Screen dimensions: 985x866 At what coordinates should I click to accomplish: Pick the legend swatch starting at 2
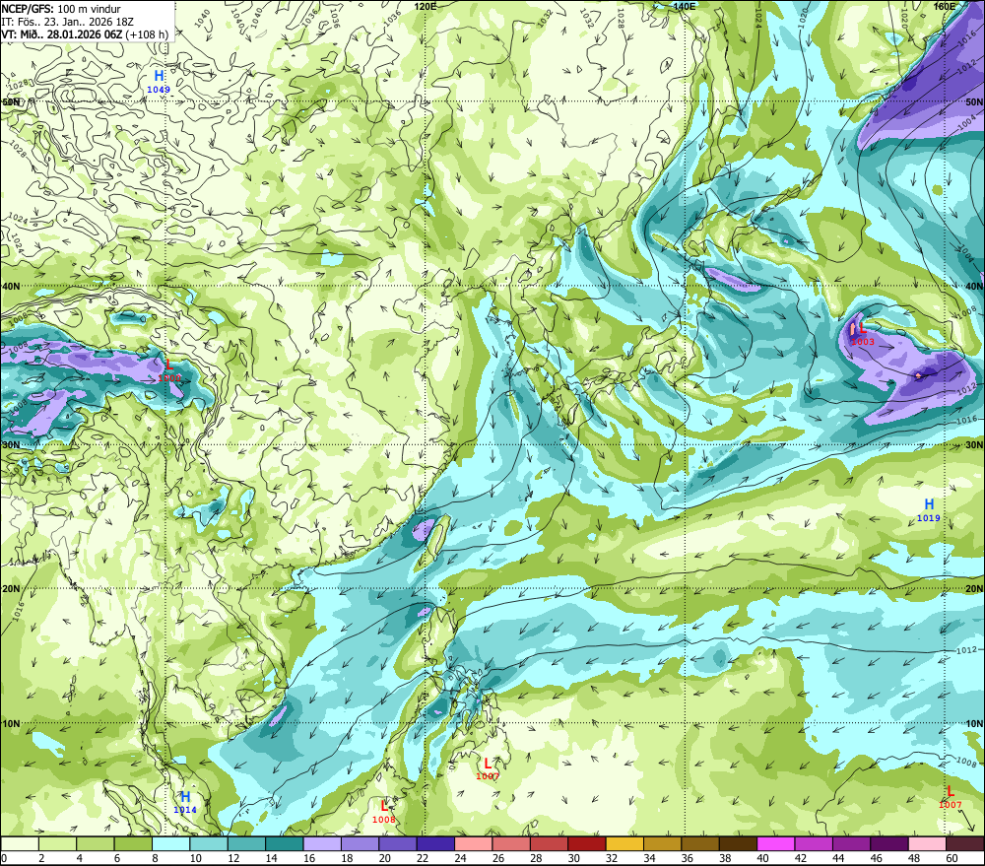[58, 843]
